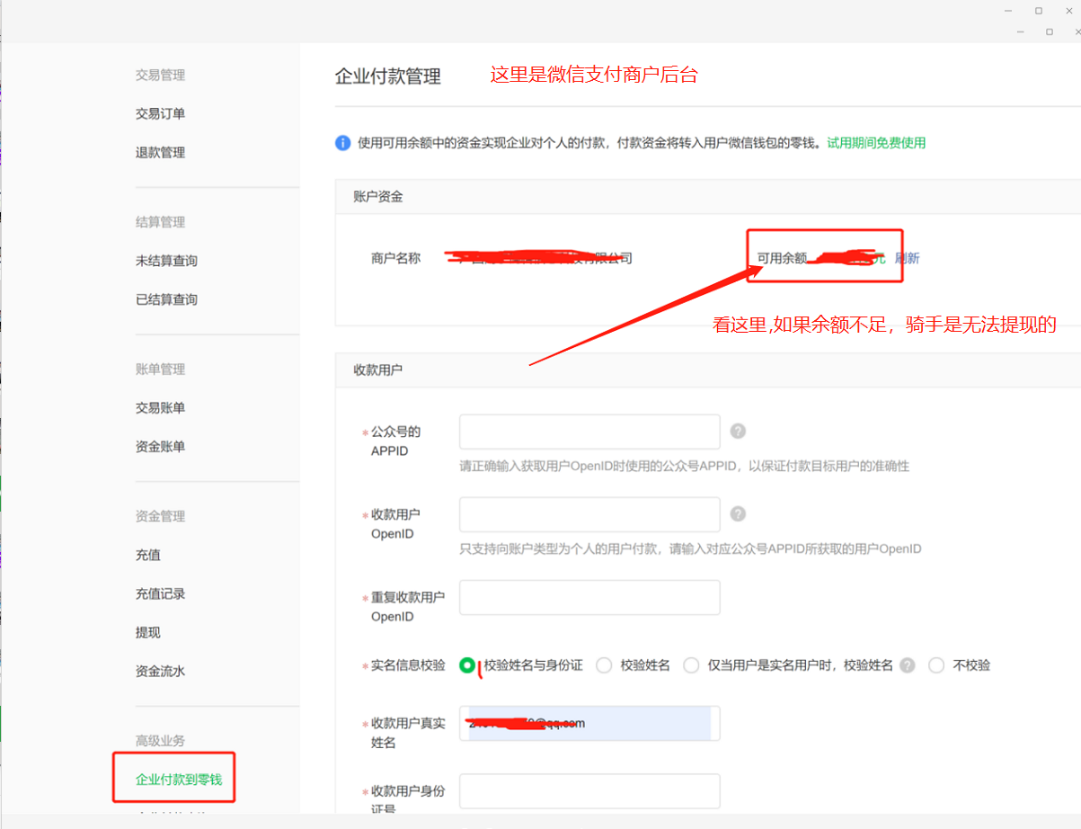This screenshot has width=1081, height=829.
Task: Click the 企业付款管理 page title
Action: [x=387, y=76]
